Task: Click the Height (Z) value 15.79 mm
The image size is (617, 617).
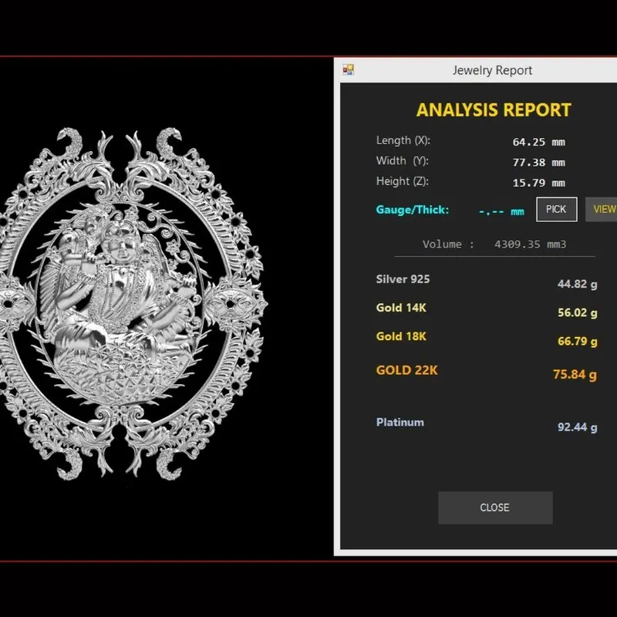Action: [538, 183]
